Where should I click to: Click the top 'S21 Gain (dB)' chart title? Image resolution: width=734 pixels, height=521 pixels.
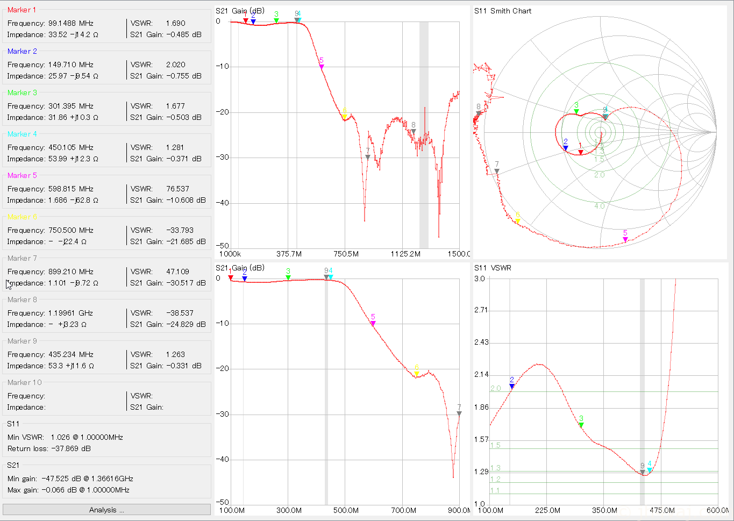(240, 11)
